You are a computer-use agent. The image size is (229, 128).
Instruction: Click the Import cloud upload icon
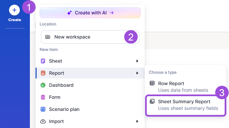click(43, 121)
